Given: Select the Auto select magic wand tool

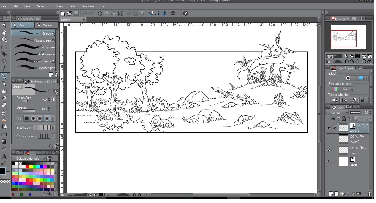Looking at the screenshot, I should [4, 61].
